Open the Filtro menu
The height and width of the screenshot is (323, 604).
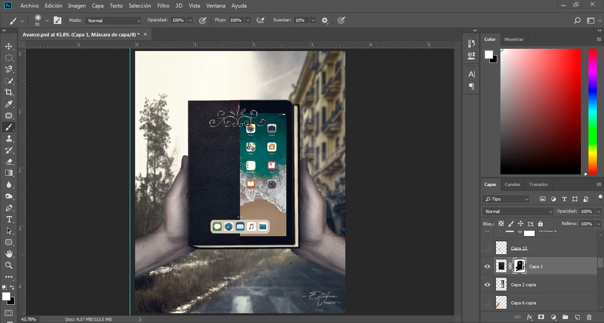163,5
